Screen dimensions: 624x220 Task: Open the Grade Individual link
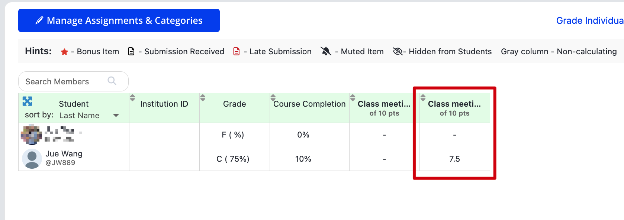coord(590,20)
